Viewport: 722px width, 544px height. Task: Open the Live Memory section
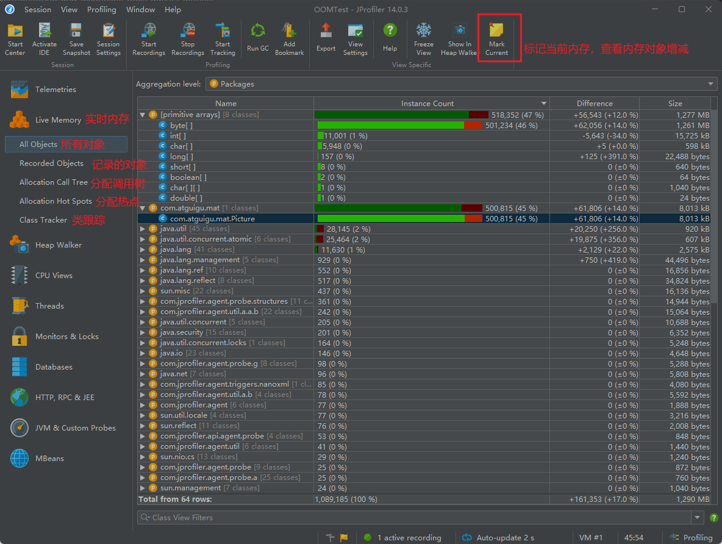(x=46, y=120)
